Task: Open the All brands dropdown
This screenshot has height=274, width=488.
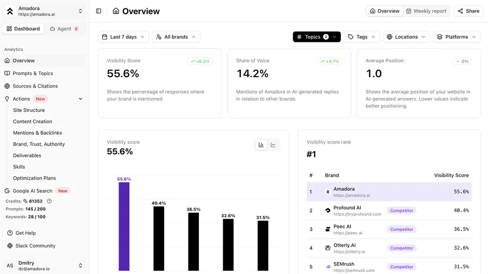Action: point(176,37)
